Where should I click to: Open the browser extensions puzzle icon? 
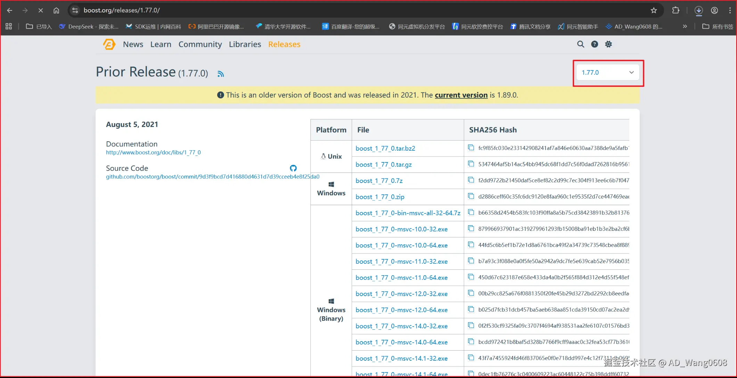pyautogui.click(x=675, y=10)
